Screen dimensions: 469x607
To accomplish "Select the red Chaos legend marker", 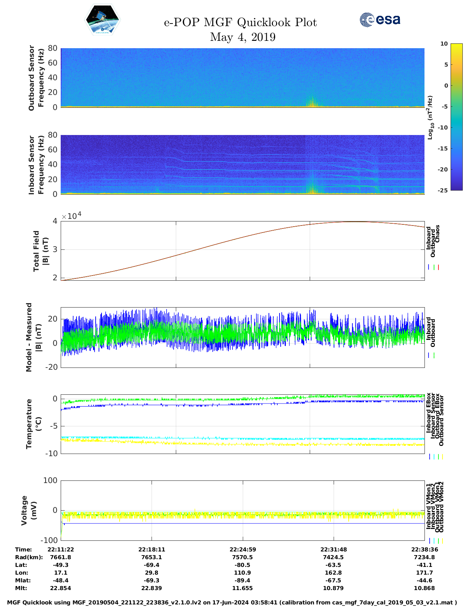I will tap(438, 267).
